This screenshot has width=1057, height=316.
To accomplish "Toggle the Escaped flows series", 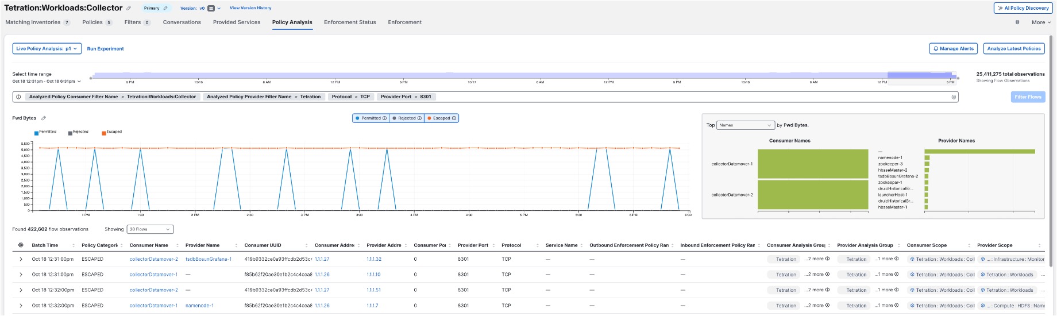I will 439,118.
